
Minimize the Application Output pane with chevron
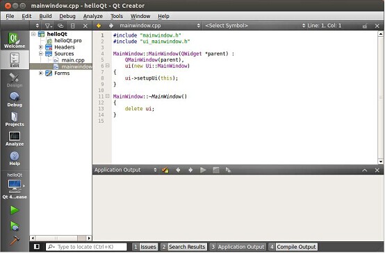[x=365, y=170]
